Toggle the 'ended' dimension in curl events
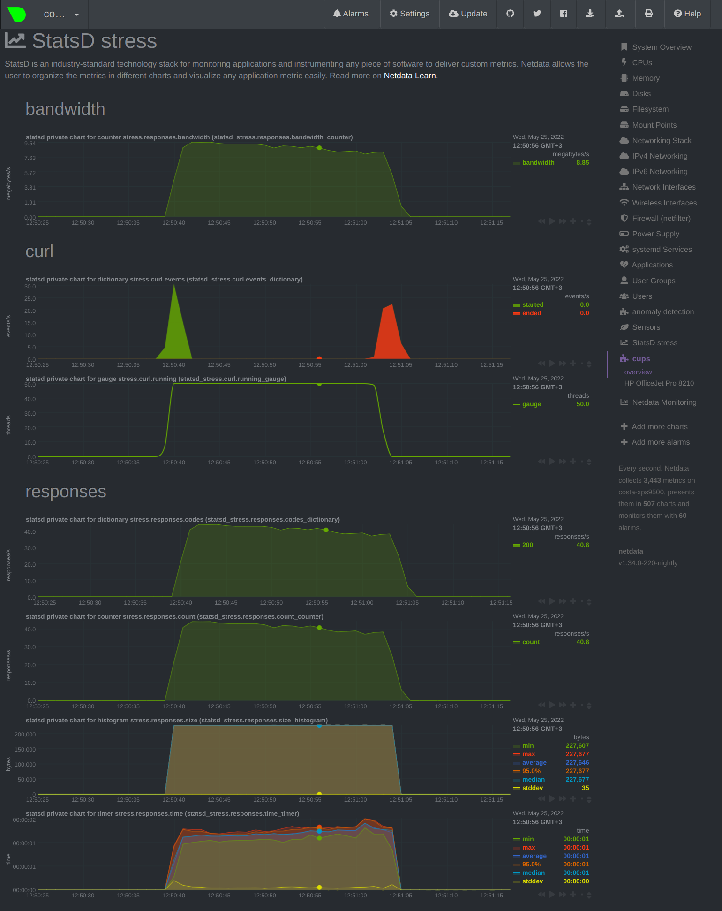Image resolution: width=722 pixels, height=911 pixels. 532,313
